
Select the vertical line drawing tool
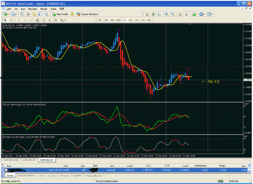click(19, 20)
